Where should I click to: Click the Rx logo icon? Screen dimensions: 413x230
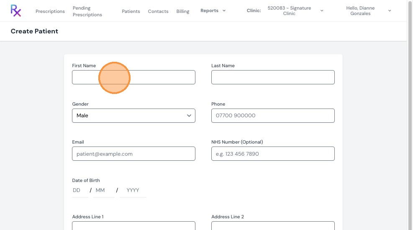[x=16, y=11]
